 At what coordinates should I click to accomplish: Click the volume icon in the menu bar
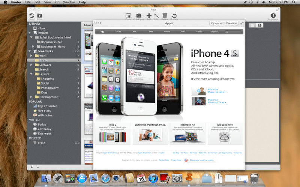click(x=264, y=2)
